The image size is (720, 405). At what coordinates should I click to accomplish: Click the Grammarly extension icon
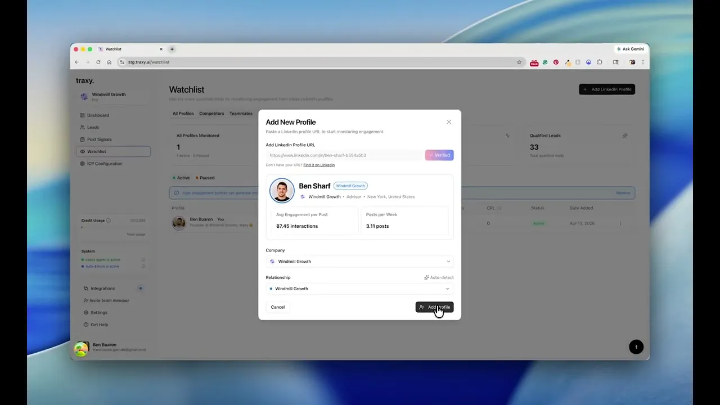(x=545, y=62)
